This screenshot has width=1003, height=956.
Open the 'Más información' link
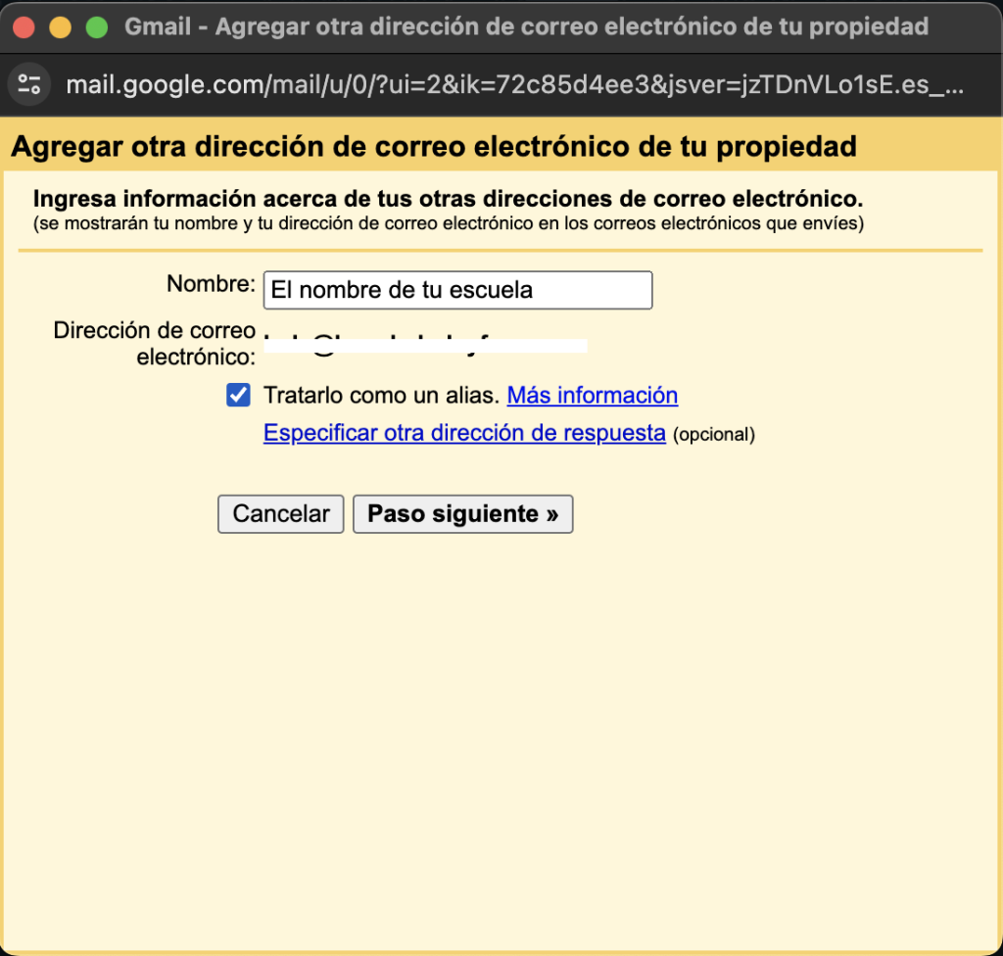tap(592, 396)
